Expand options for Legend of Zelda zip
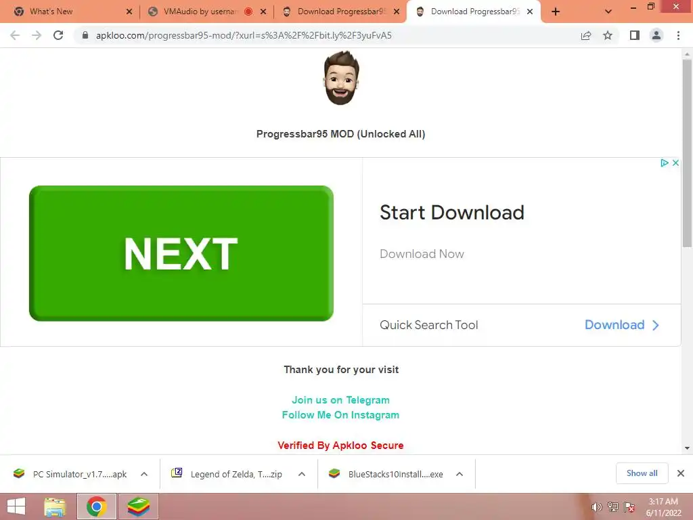693x520 pixels. [302, 474]
